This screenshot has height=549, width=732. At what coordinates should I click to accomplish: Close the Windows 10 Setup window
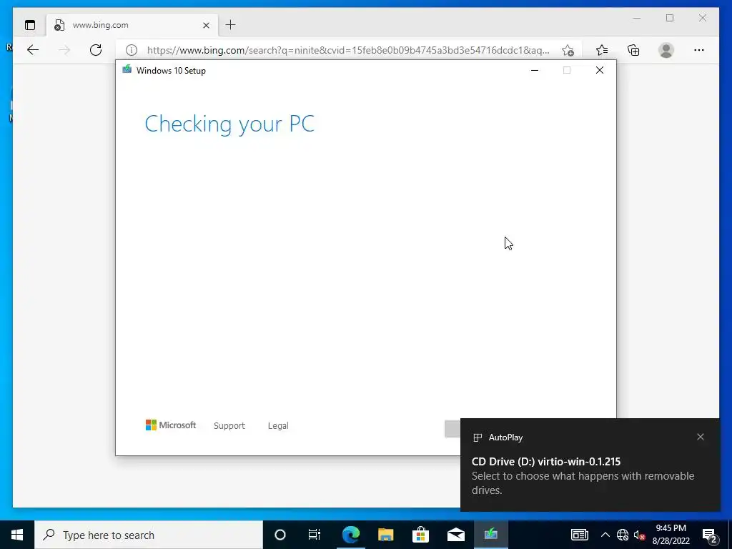pyautogui.click(x=600, y=70)
